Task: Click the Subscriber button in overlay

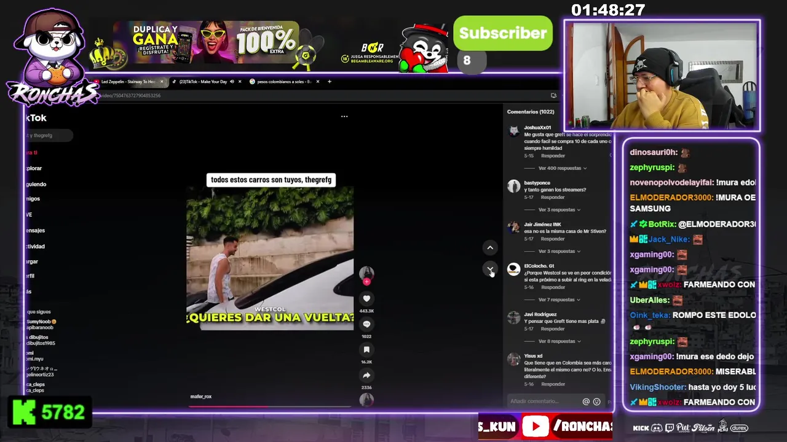Action: [x=503, y=33]
